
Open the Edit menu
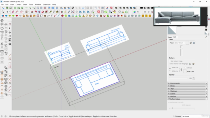[x=7, y=5]
